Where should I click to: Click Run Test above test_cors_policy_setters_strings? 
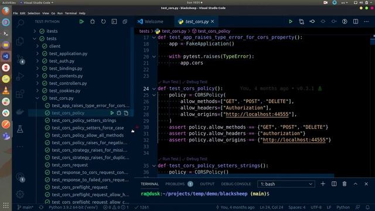171,159
